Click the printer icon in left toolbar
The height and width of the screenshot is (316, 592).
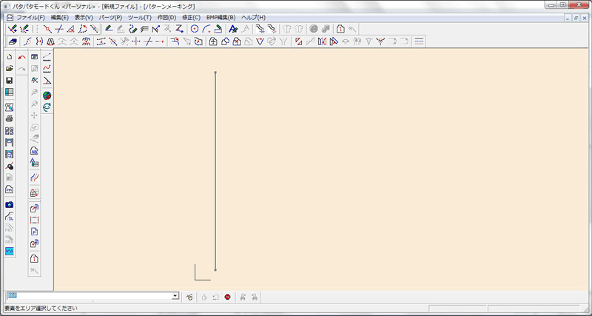(9, 118)
